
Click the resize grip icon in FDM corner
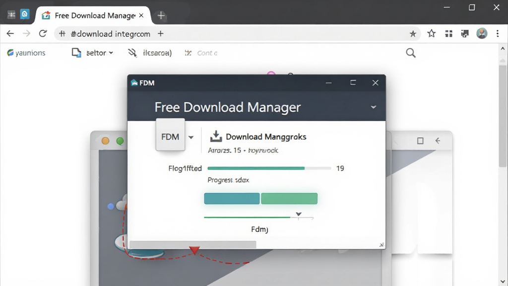tap(381, 245)
